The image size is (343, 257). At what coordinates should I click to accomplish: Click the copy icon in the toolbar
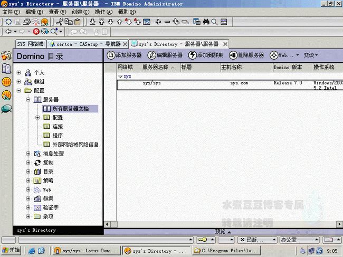69,22
